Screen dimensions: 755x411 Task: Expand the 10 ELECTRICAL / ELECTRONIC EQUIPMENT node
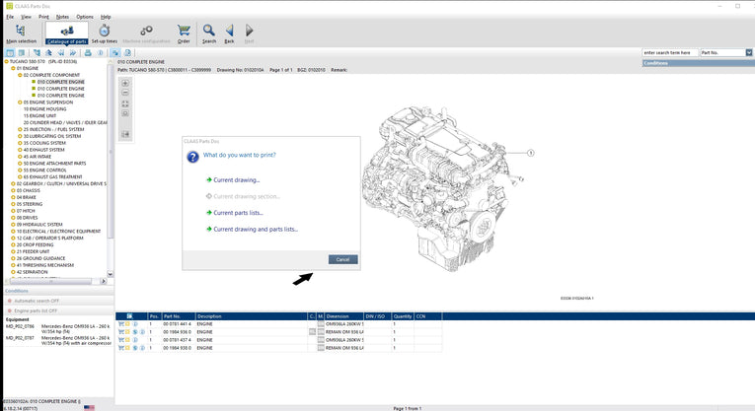(x=13, y=231)
